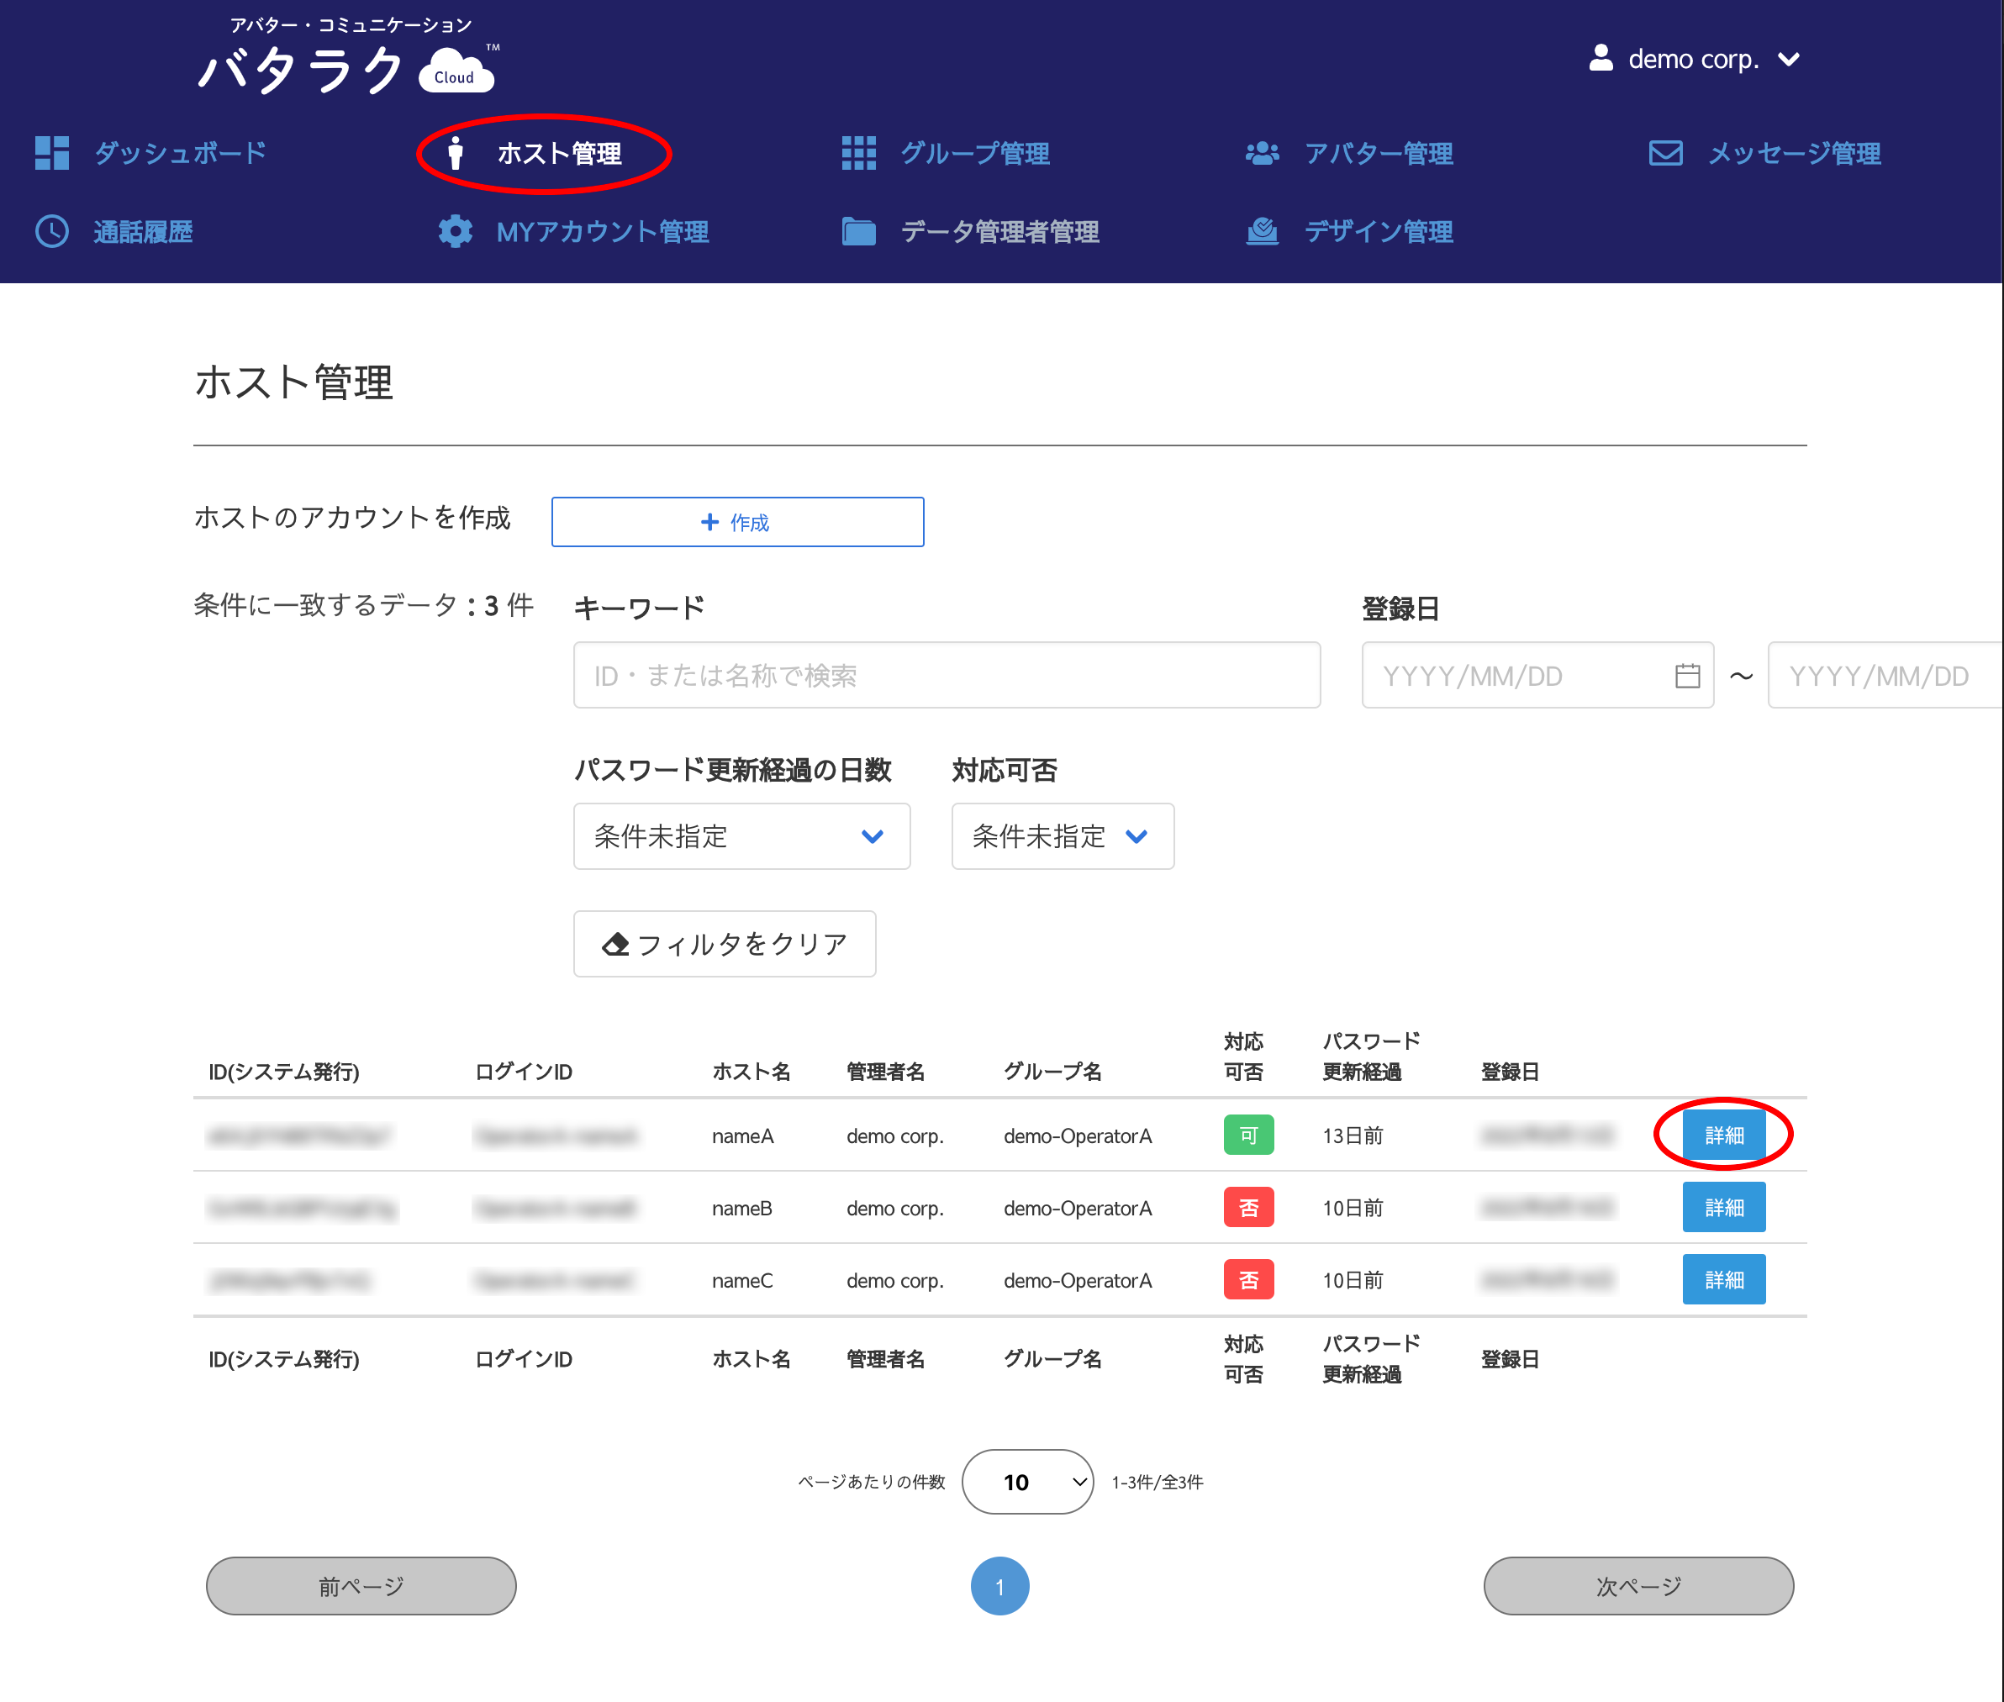Click the Group Management grid icon
2004x1702 pixels.
coord(857,152)
